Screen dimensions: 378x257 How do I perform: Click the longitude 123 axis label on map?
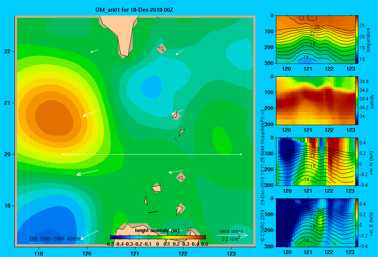coord(231,253)
